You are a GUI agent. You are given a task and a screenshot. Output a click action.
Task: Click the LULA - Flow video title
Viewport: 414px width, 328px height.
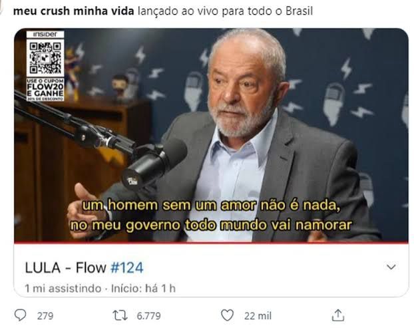pos(65,267)
